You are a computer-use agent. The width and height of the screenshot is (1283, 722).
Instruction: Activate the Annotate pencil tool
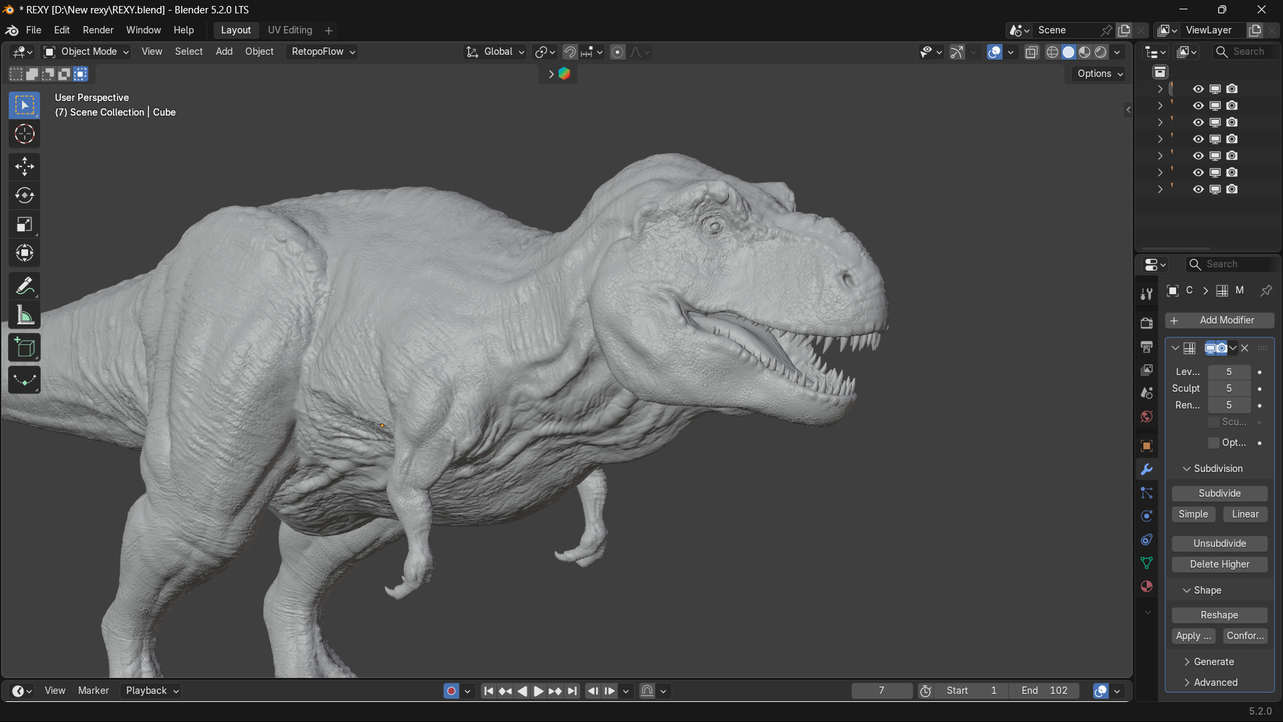(x=25, y=286)
